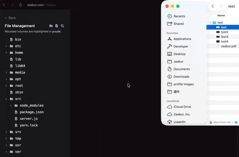Select test3 file in Finder
Image resolution: width=239 pixels, height=157 pixels.
223,37
